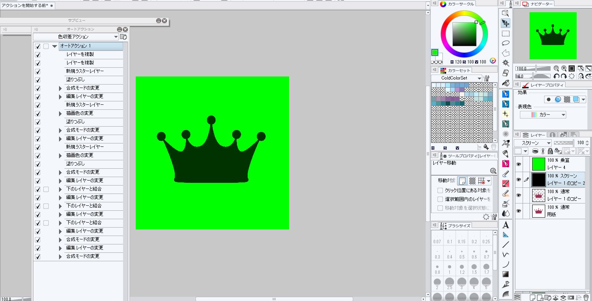The height and width of the screenshot is (301, 592).
Task: Click the green main color swatch
Action: click(435, 52)
